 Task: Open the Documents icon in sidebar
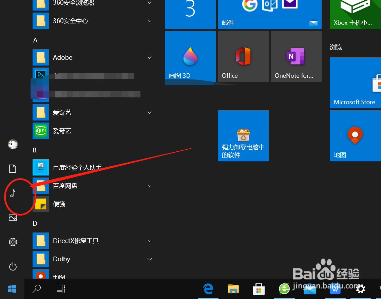pyautogui.click(x=13, y=168)
